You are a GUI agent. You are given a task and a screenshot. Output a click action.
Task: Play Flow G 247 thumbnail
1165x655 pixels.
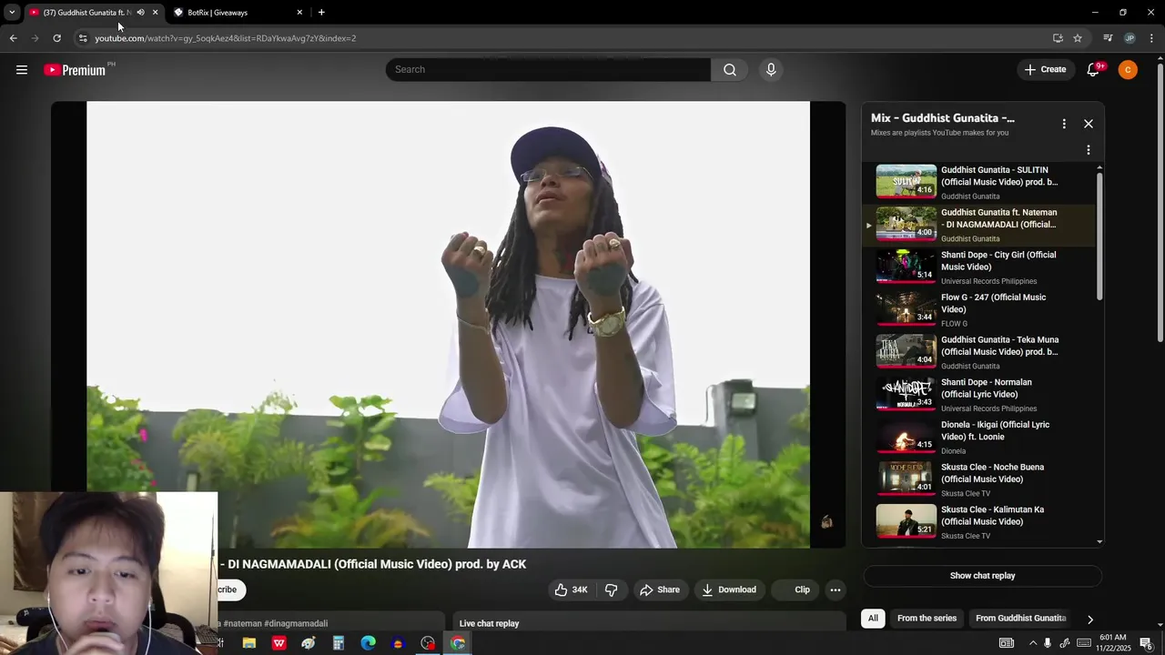coord(906,308)
